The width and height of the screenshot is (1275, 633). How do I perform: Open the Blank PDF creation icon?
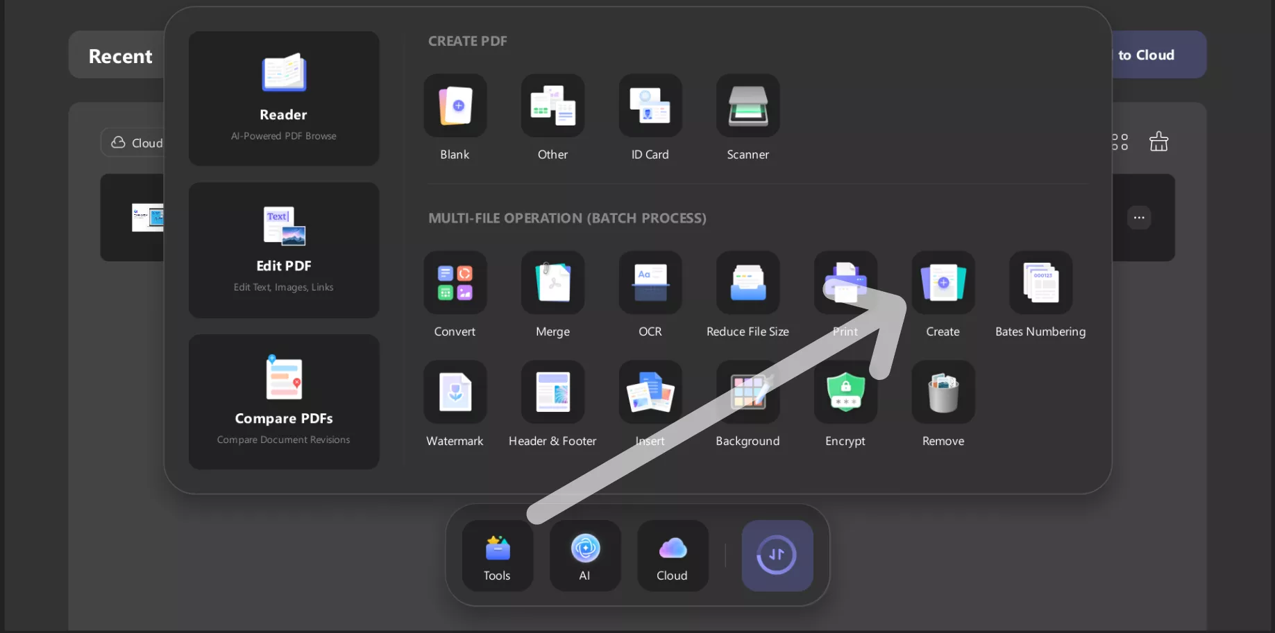click(x=455, y=106)
